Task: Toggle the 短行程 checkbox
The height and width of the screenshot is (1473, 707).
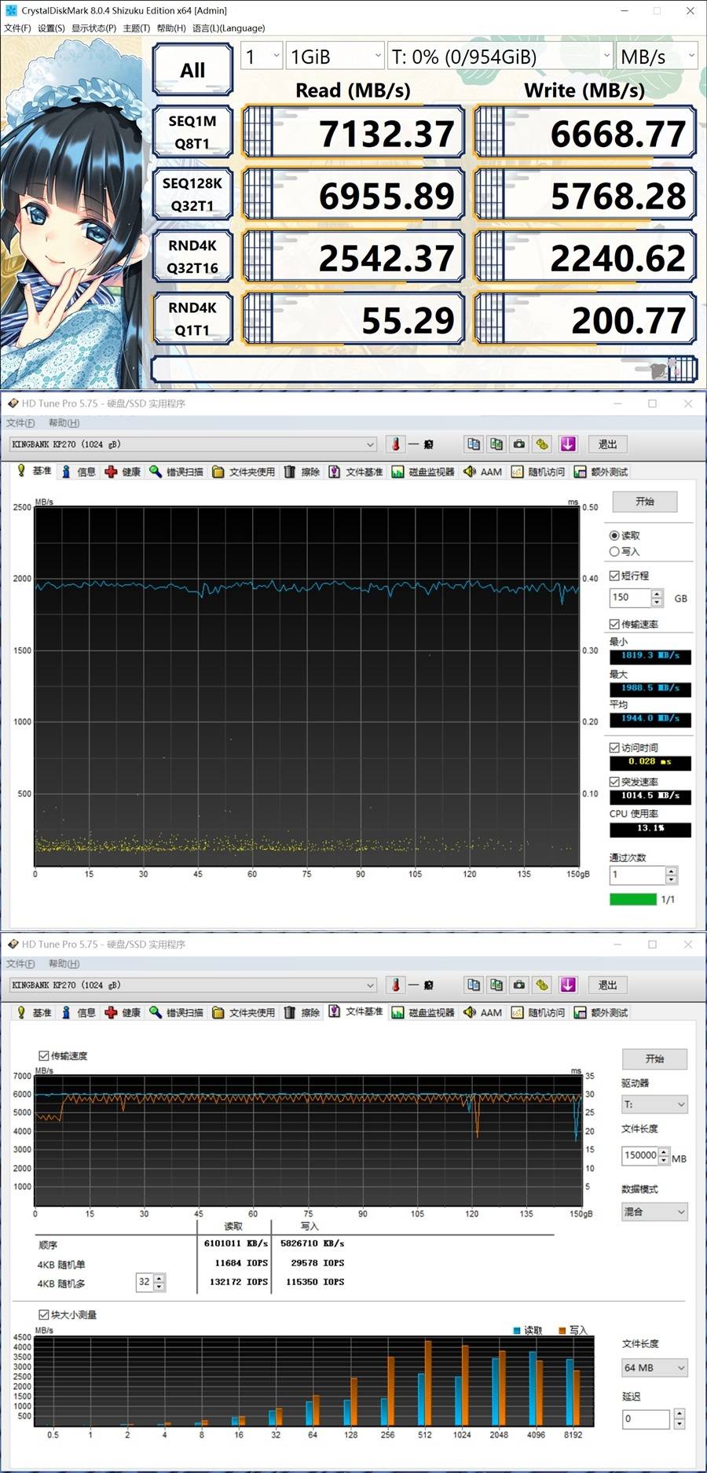Action: coord(614,576)
